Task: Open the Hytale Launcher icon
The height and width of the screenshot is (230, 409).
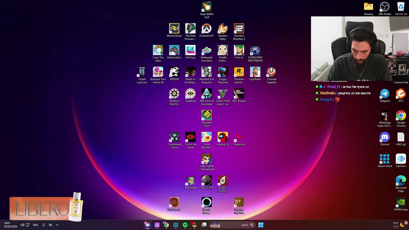Action: [142, 75]
